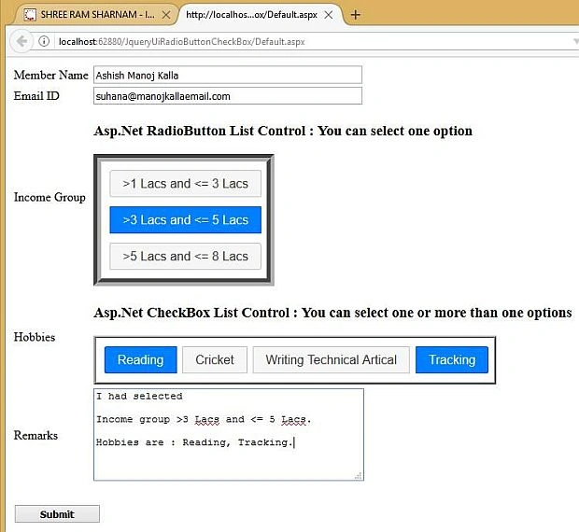Switch to SHREE RAM SHARNAM tab

click(x=96, y=15)
